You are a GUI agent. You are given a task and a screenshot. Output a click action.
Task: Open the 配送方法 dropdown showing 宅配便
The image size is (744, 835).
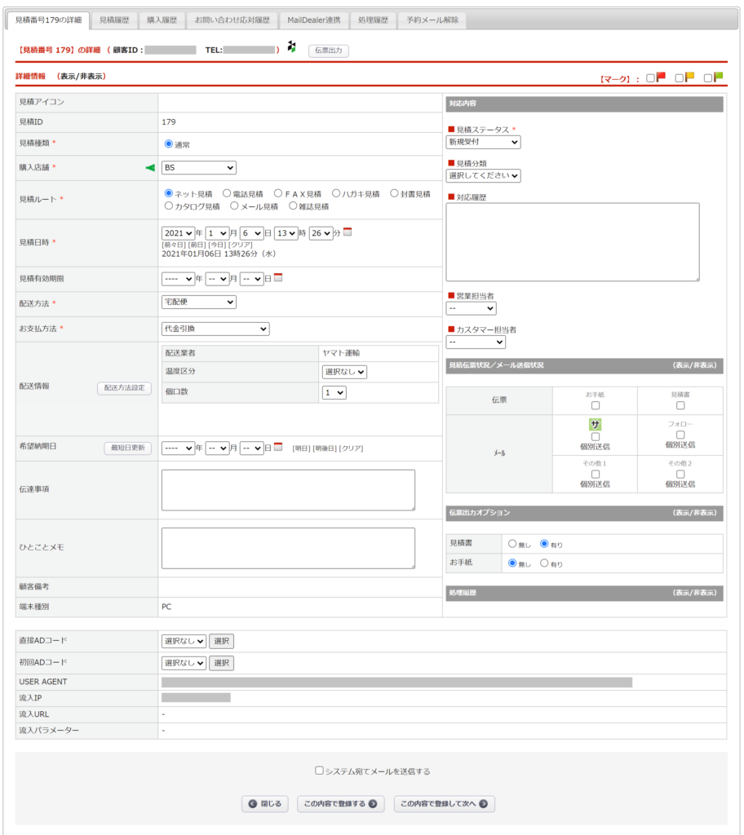coord(199,303)
